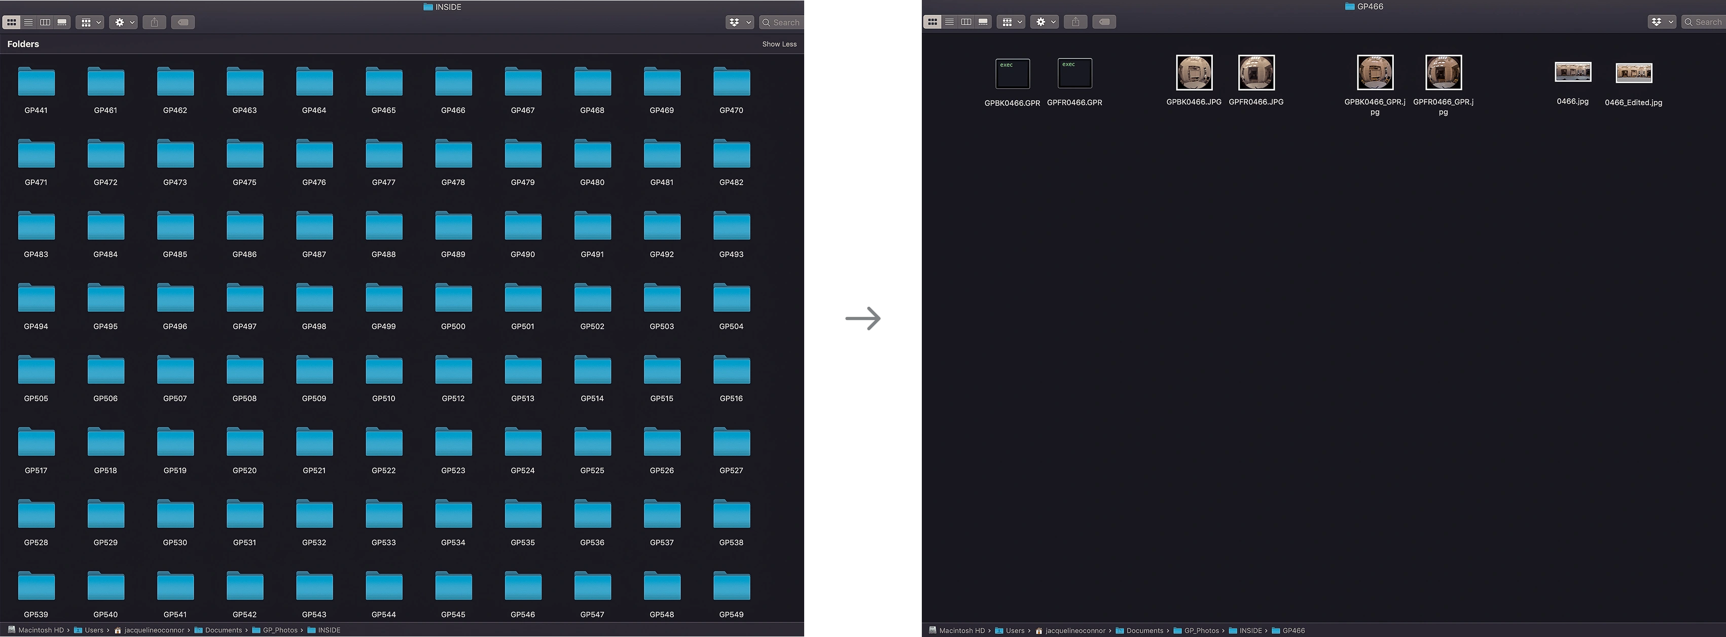Click INSIDE in GP466 window path bar
The width and height of the screenshot is (1726, 637).
coord(1245,630)
